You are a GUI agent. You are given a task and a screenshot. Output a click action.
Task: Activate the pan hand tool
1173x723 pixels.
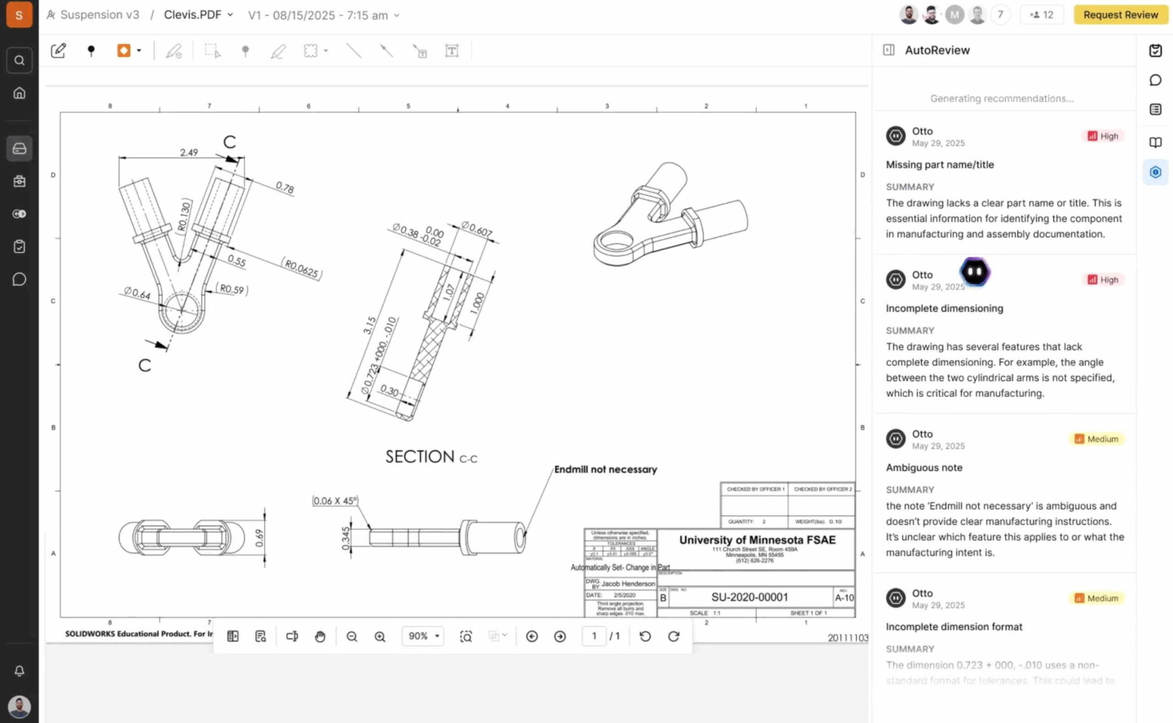click(x=320, y=636)
